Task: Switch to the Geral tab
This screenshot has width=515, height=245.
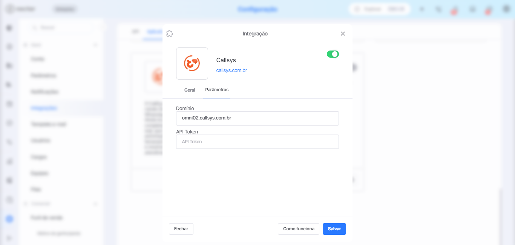Action: (x=190, y=90)
